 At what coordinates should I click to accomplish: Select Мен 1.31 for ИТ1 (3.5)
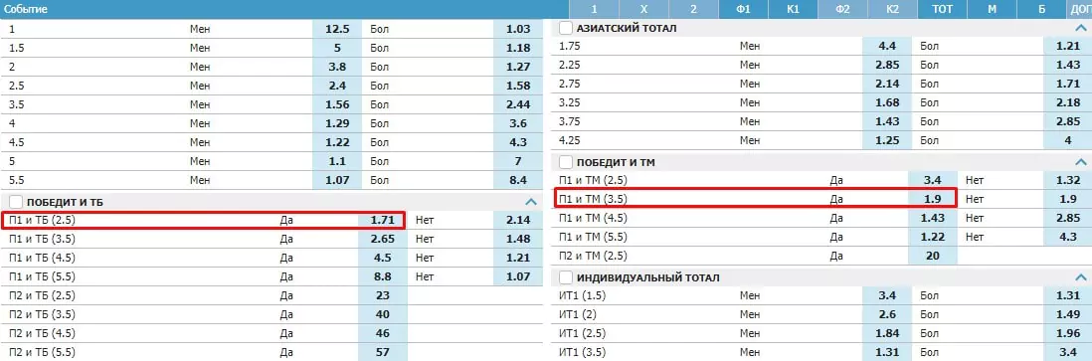point(886,352)
